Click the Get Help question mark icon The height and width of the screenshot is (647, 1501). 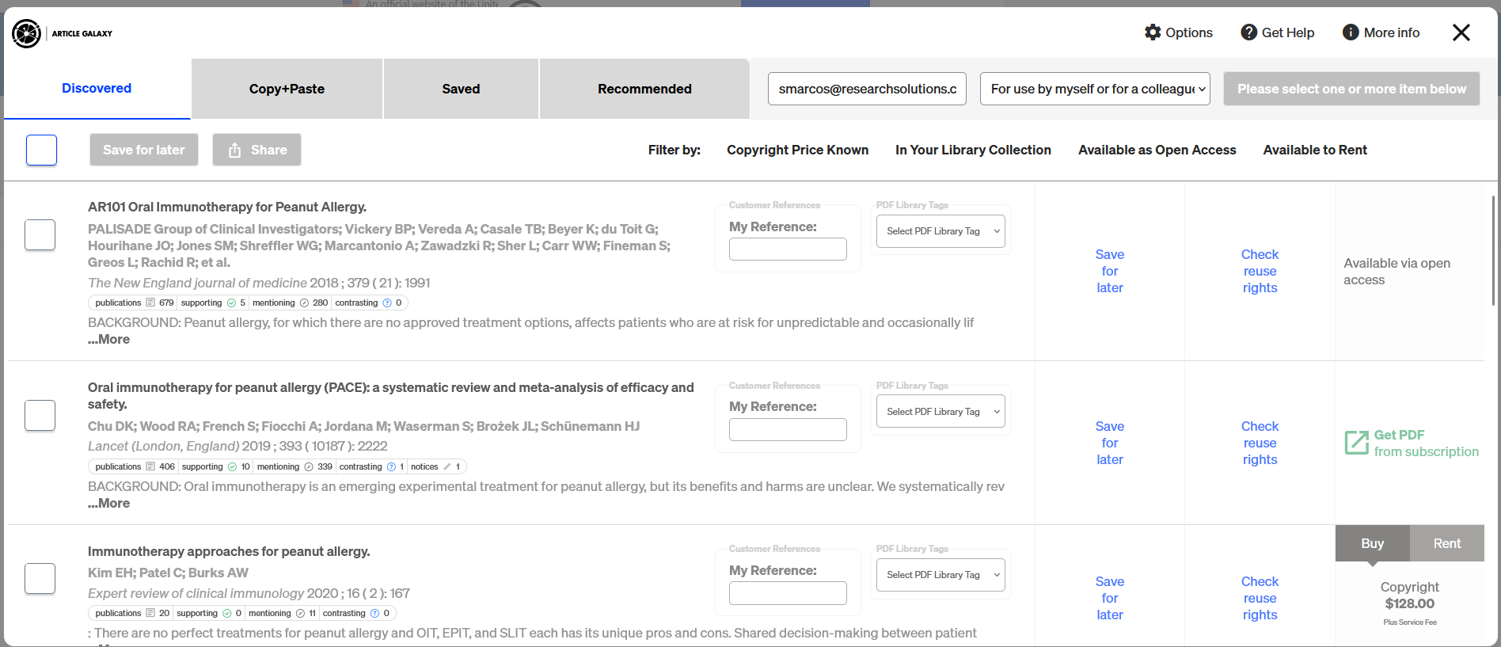1248,32
